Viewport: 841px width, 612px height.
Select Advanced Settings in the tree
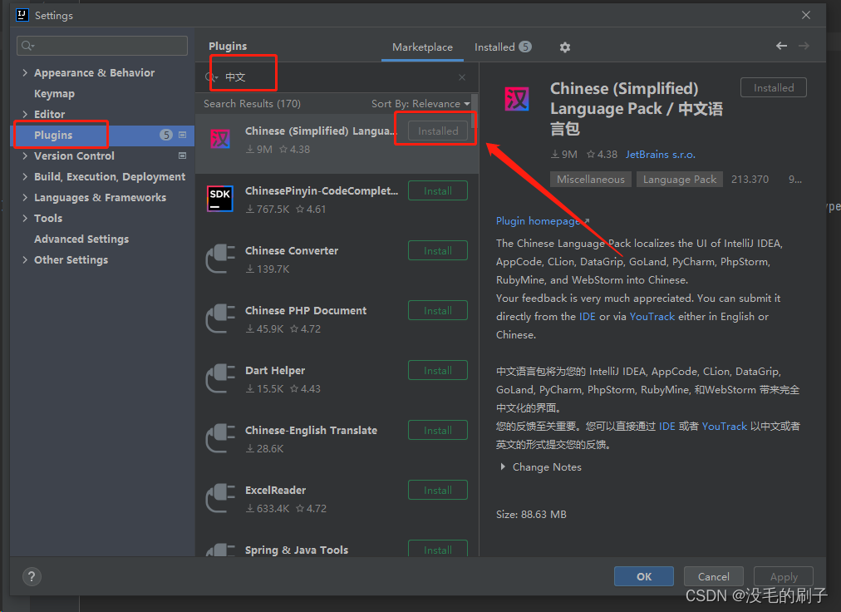click(81, 239)
